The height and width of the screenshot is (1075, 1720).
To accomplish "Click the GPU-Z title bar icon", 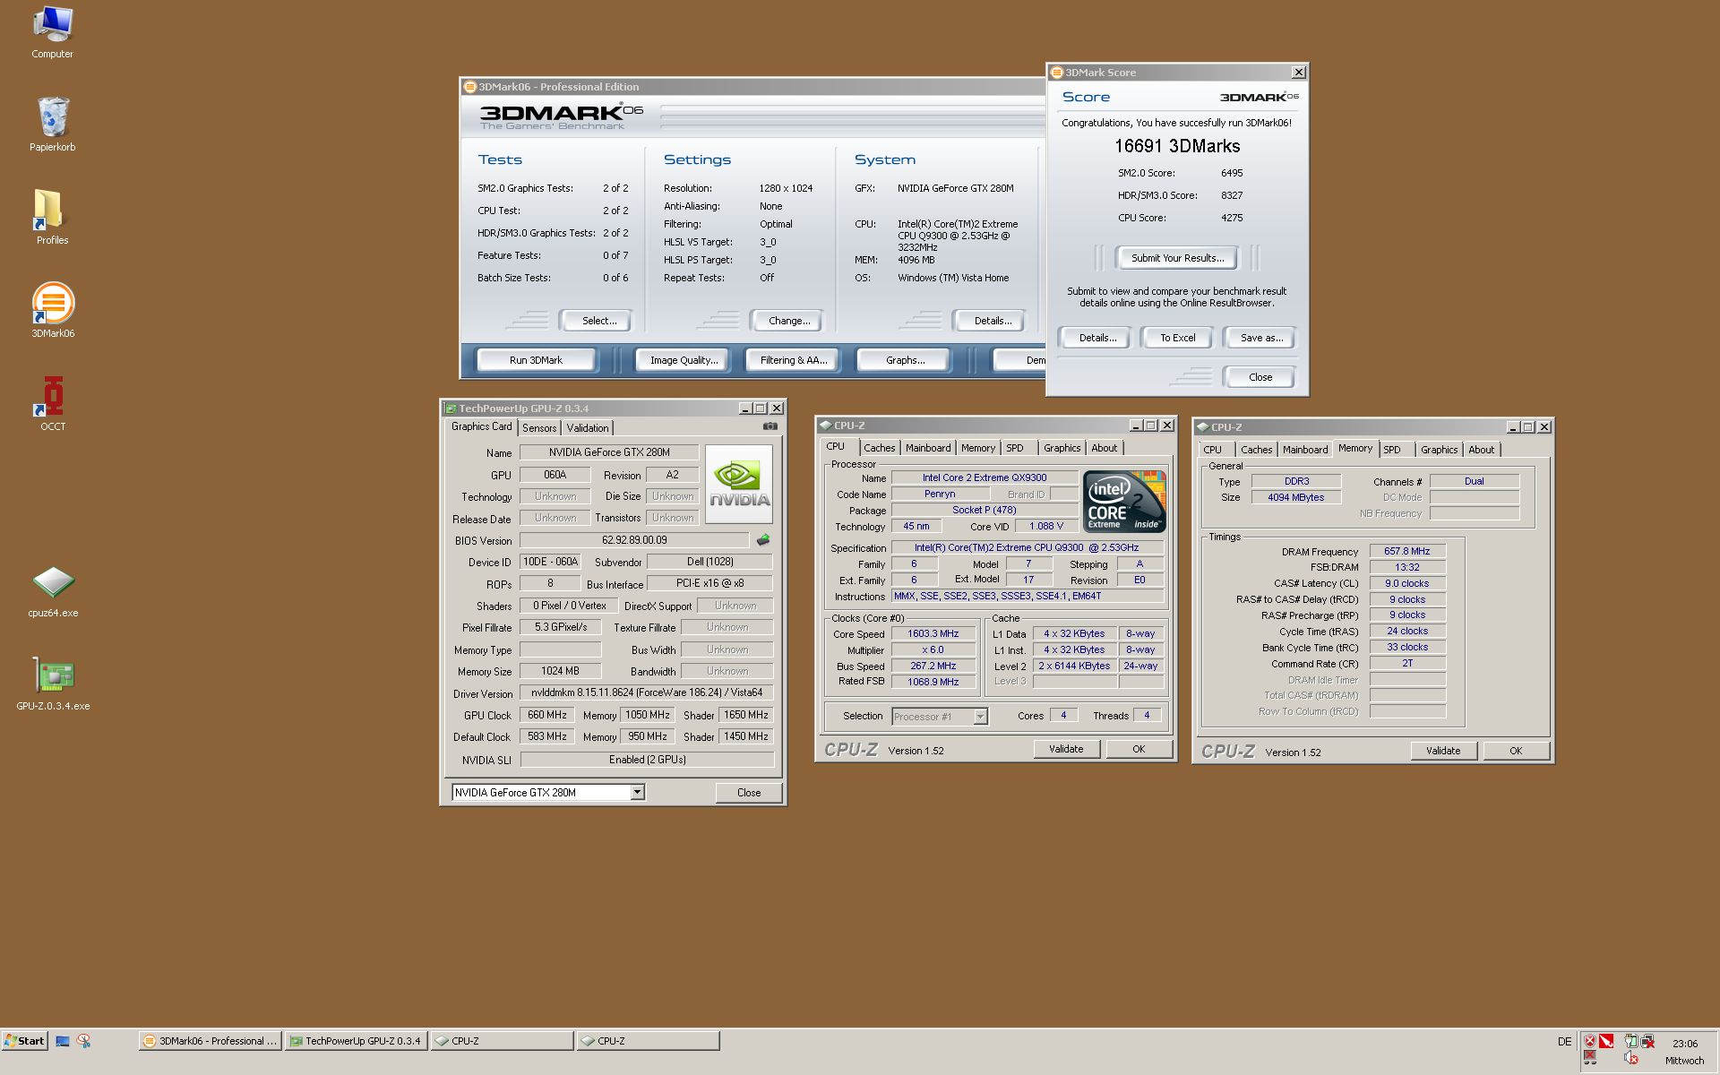I will 451,408.
